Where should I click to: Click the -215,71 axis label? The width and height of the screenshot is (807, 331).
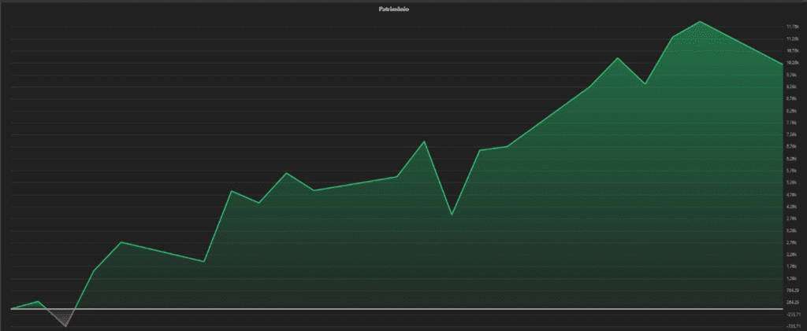(x=792, y=314)
